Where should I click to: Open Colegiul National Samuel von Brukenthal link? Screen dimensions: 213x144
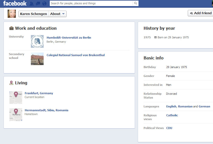click(x=76, y=55)
